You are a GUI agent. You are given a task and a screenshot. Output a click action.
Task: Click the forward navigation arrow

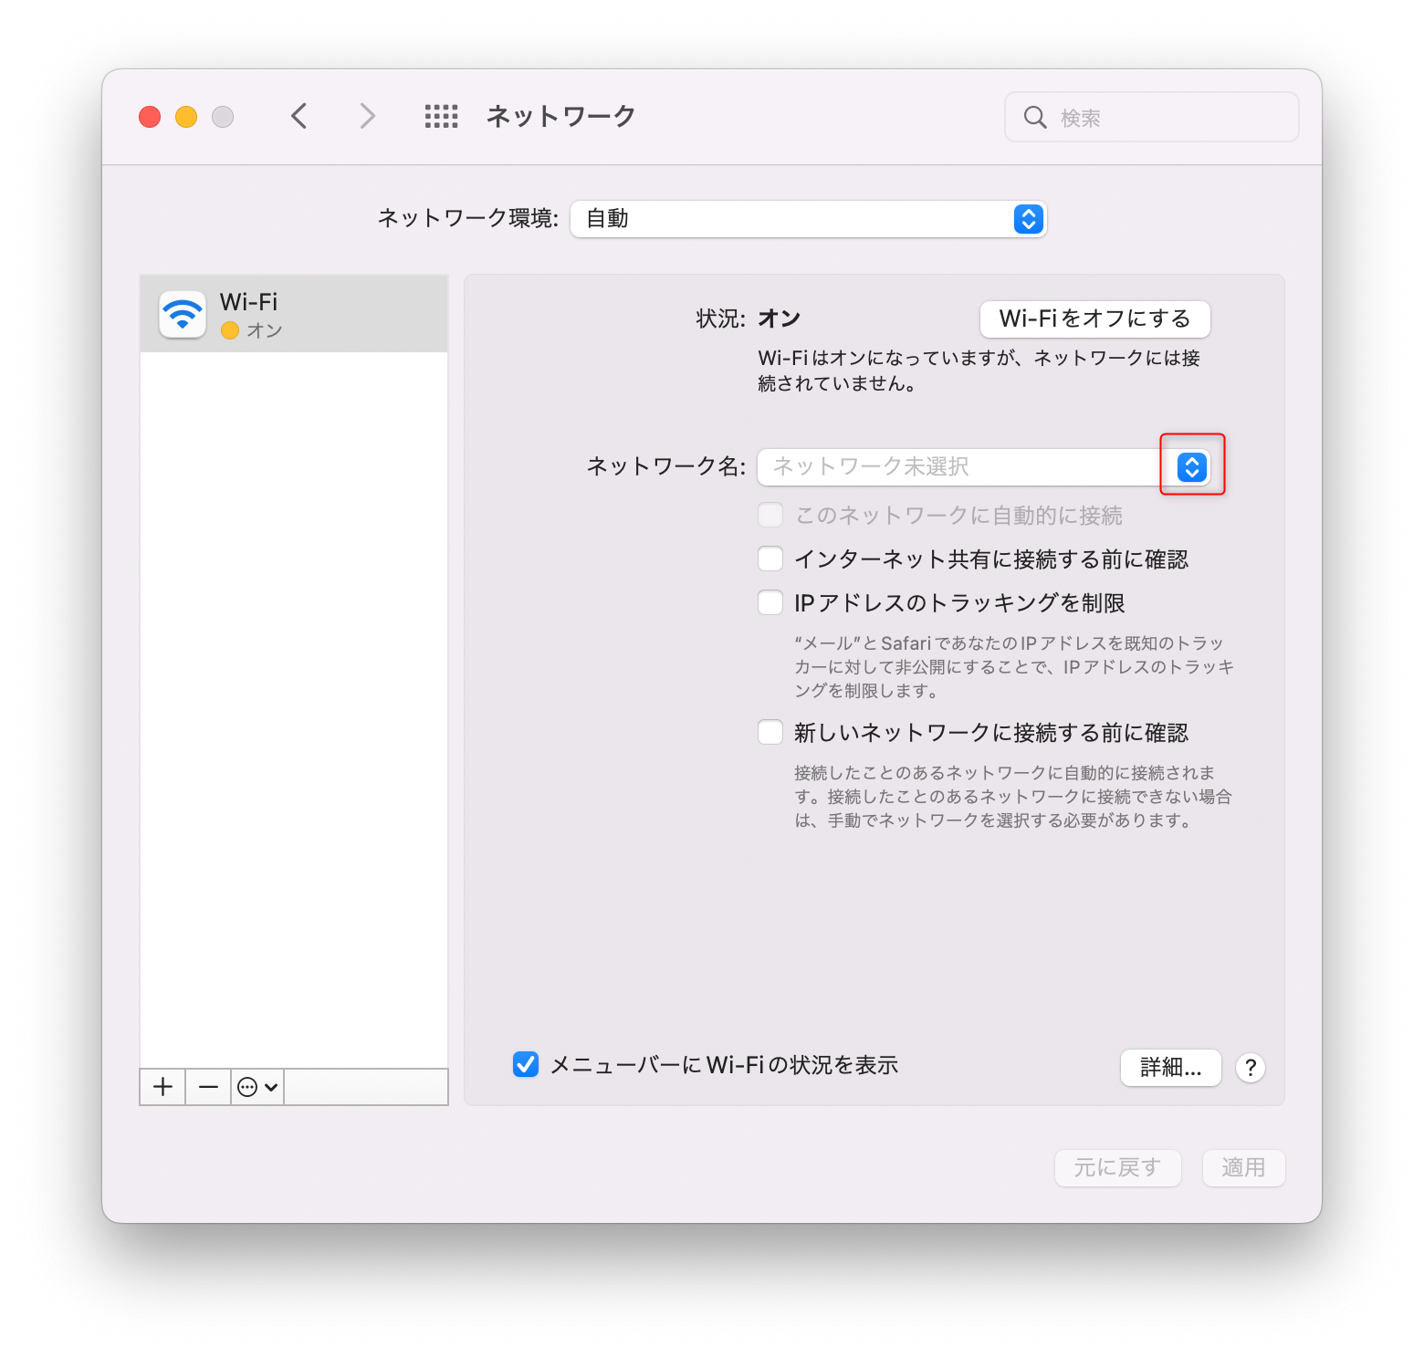[x=367, y=116]
